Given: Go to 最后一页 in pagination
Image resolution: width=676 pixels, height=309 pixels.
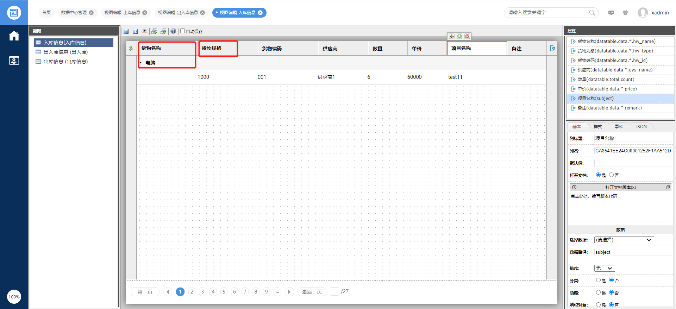Looking at the screenshot, I should [x=312, y=292].
